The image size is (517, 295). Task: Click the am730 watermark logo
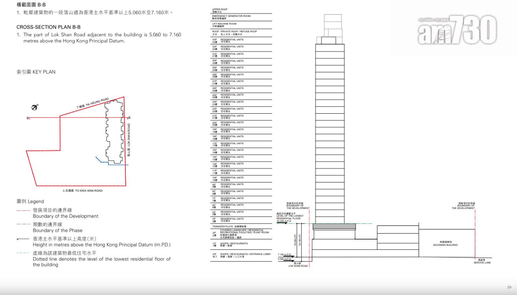click(457, 30)
